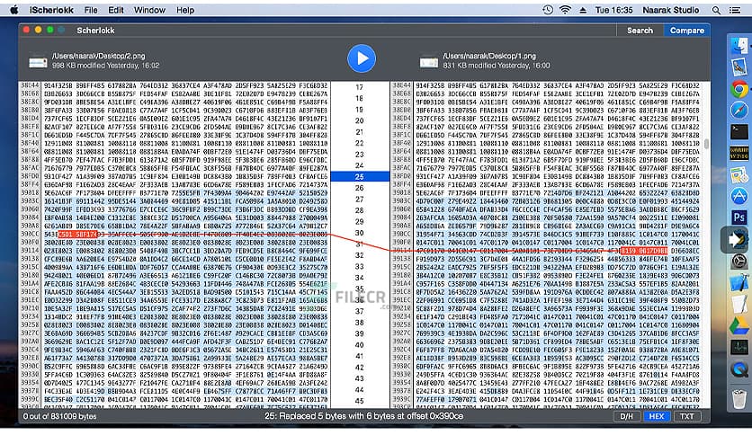Open the iScherlokk application menu
The image size is (752, 435).
click(51, 10)
